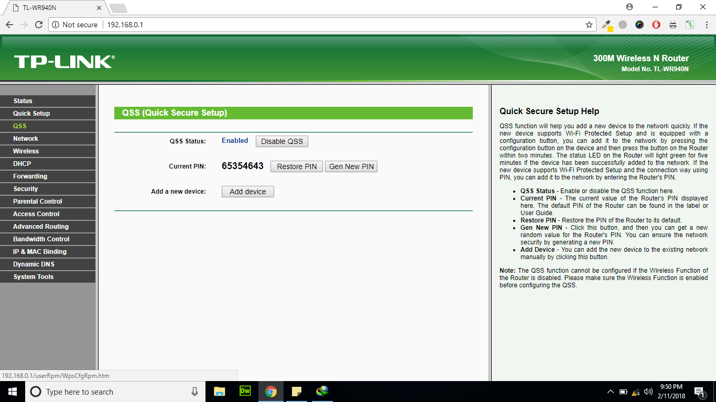This screenshot has width=716, height=402.
Task: Open the Status menu
Action: [48, 101]
